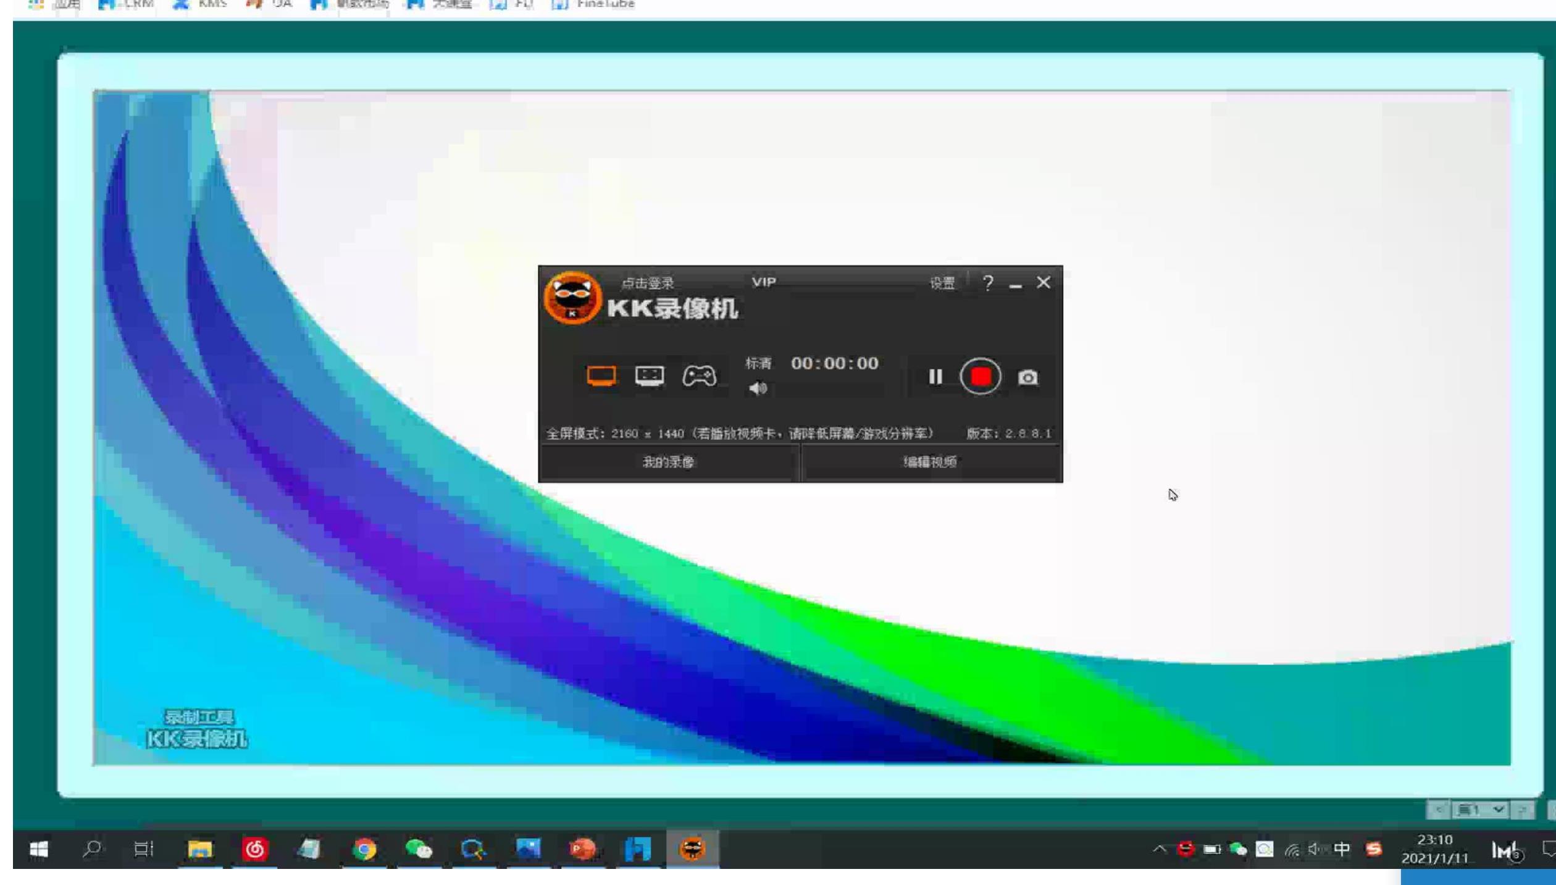Open 我的录像 recordings list
Image resolution: width=1556 pixels, height=885 pixels.
(x=669, y=462)
